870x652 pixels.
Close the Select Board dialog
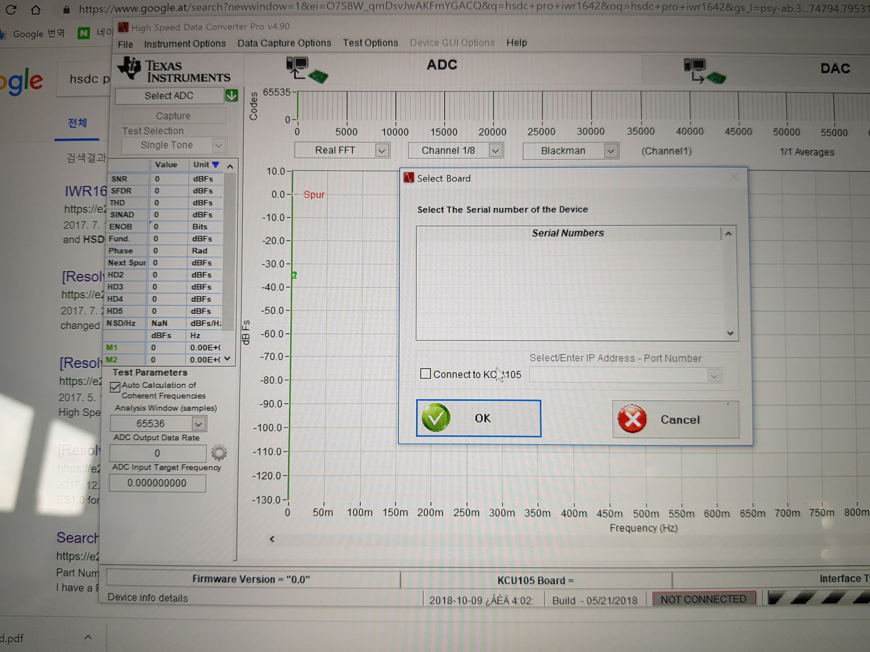734,177
